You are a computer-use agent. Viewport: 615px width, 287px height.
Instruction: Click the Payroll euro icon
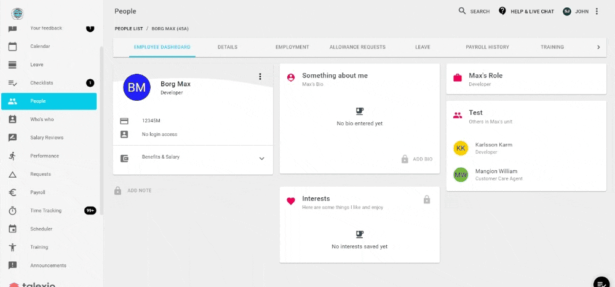point(12,192)
